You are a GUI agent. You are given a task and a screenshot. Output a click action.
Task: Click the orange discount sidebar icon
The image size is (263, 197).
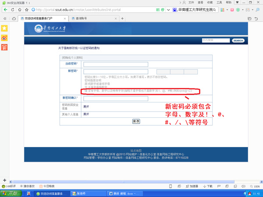click(x=4, y=47)
